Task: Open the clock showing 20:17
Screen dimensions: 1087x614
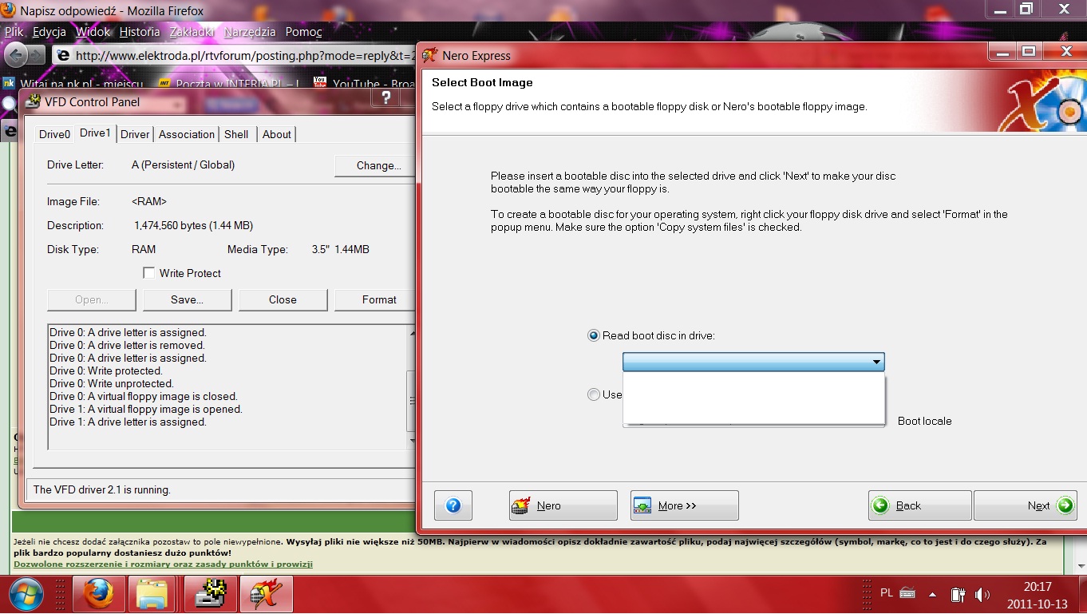Action: pos(1038,586)
